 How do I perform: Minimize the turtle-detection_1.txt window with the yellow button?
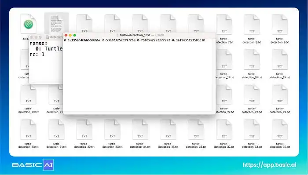click(70, 35)
